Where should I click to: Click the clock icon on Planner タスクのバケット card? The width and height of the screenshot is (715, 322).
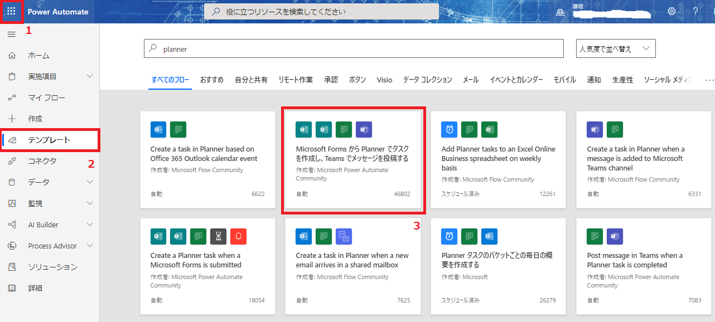tap(450, 236)
